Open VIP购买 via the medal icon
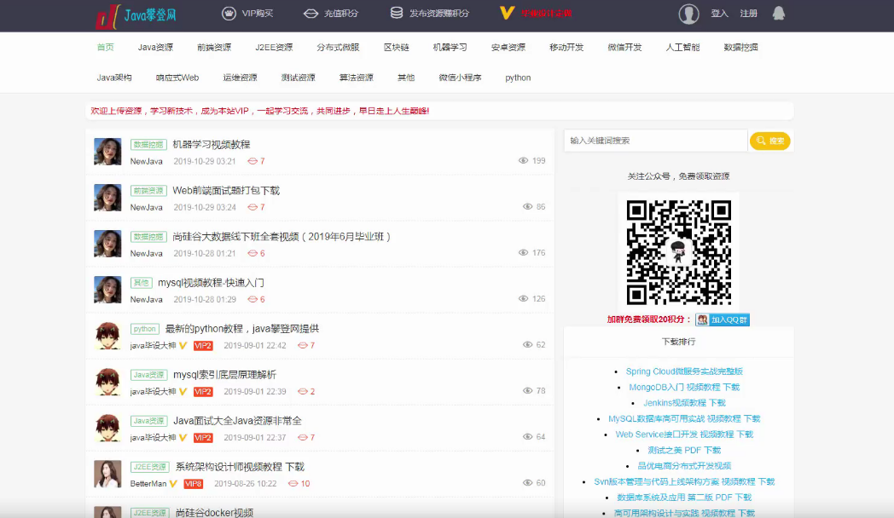This screenshot has width=894, height=518. (x=228, y=13)
